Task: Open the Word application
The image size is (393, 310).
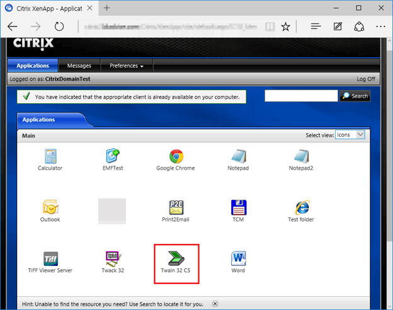Action: click(238, 262)
